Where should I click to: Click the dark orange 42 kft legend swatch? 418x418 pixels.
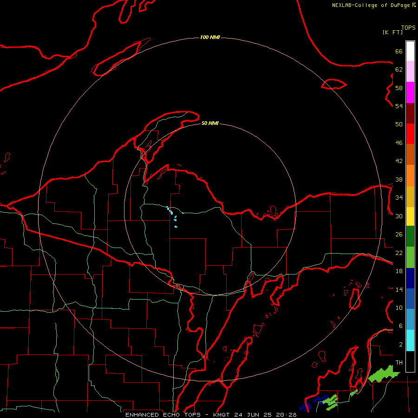pos(410,154)
